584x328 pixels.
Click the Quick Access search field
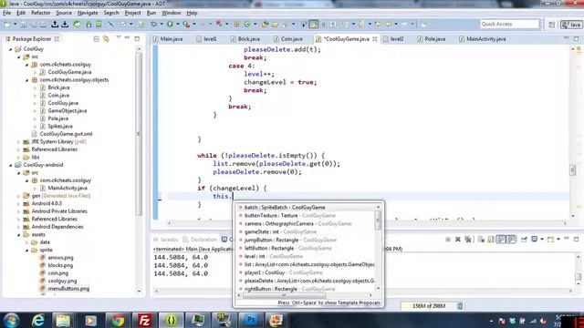click(x=509, y=25)
